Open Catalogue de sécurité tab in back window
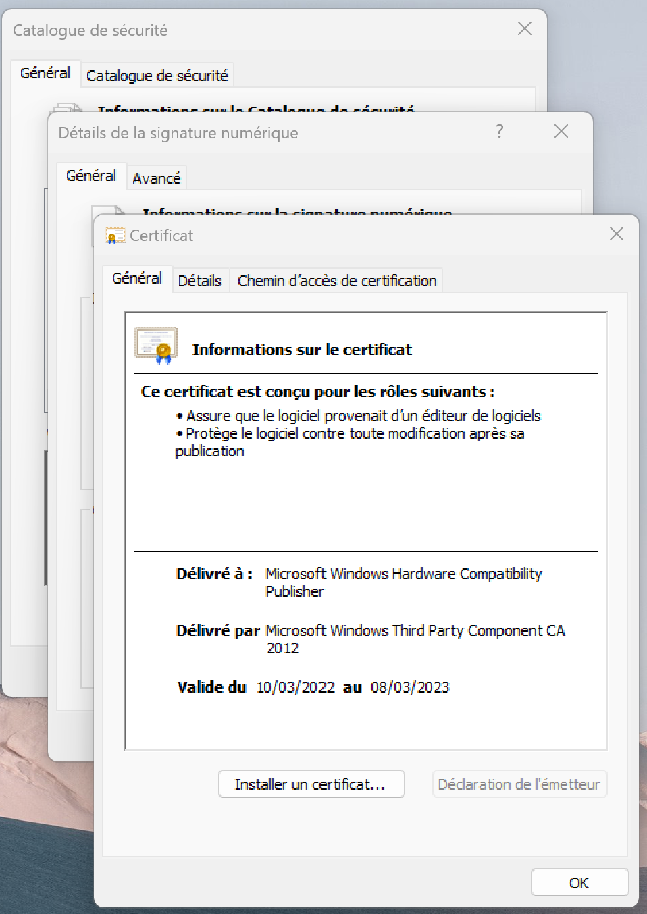Screen dimensions: 647x914 click(x=157, y=76)
